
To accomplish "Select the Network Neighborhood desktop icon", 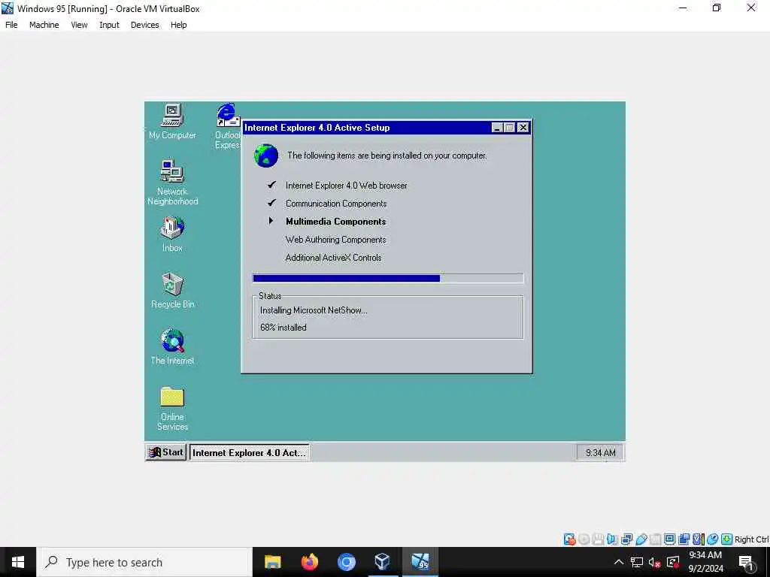I will pyautogui.click(x=172, y=182).
